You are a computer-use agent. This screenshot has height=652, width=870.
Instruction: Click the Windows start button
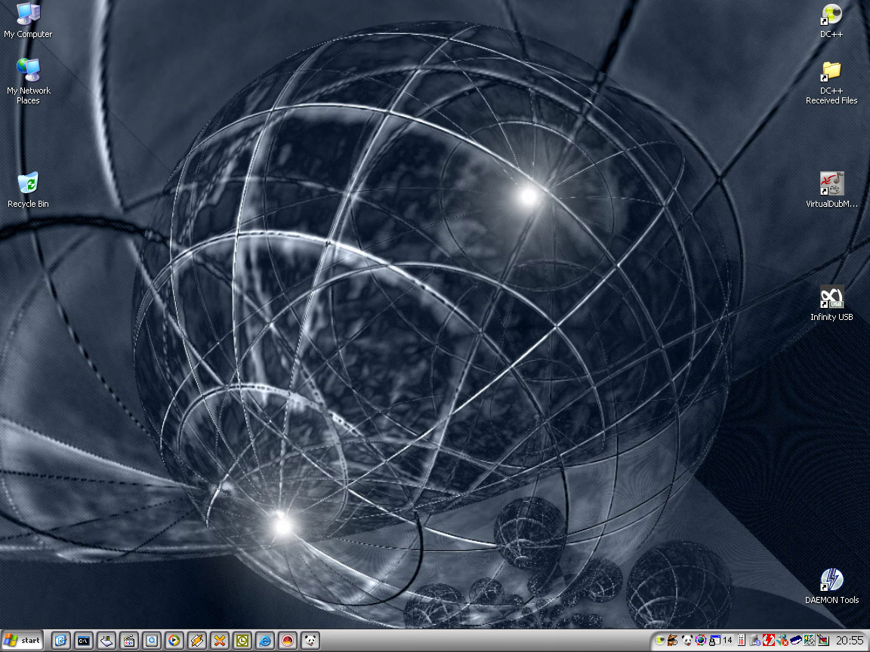[23, 641]
